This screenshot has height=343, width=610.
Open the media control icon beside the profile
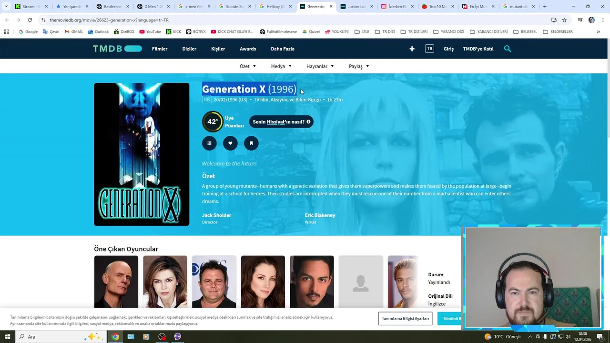coord(580,20)
